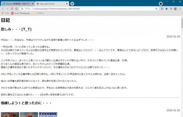Click the gray extension icon beside the star
This screenshot has width=183, height=117.
click(162, 9)
